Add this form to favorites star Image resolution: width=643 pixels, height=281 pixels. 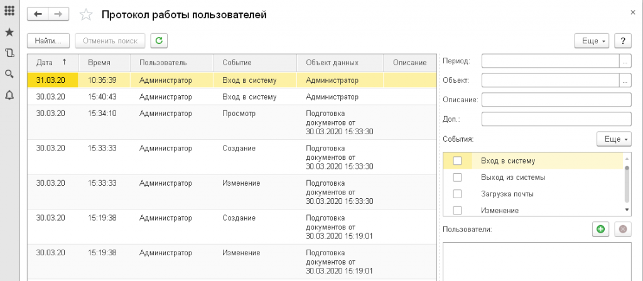coord(87,15)
